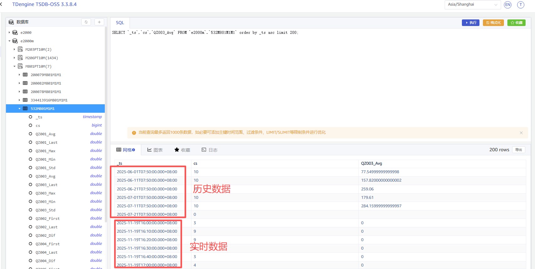Screen dimensions: 535x269
Task: Expand the 334413916M801M1M1 table node
Action: [x=19, y=100]
